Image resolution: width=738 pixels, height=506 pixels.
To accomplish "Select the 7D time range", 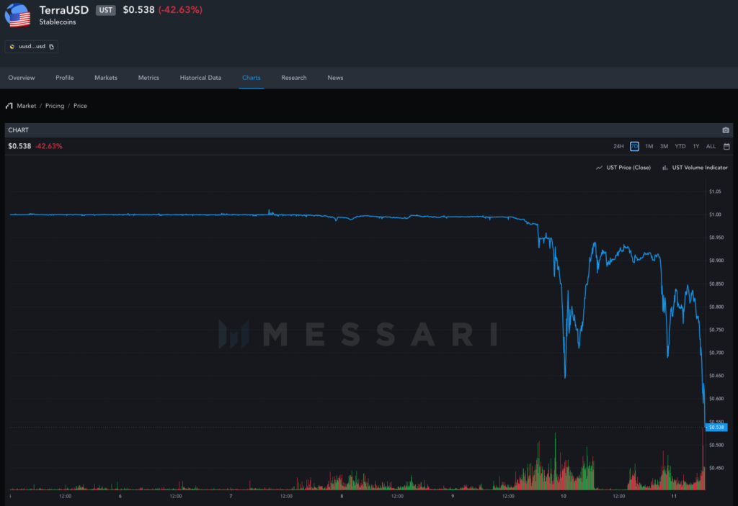I will pyautogui.click(x=634, y=146).
